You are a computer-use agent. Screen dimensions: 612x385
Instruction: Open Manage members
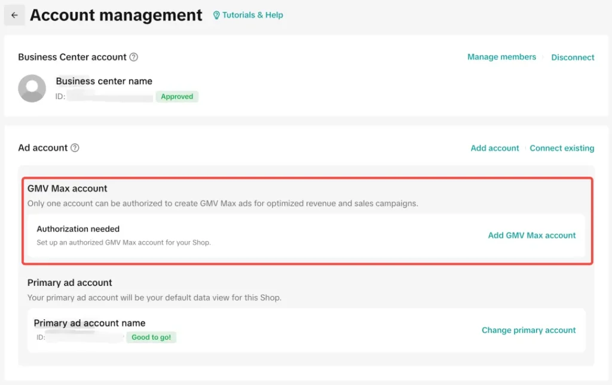pyautogui.click(x=501, y=57)
